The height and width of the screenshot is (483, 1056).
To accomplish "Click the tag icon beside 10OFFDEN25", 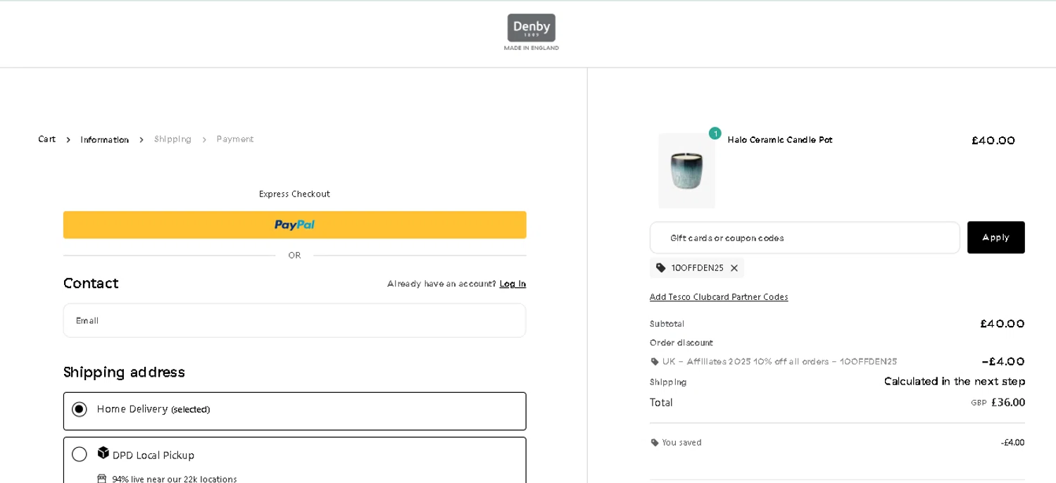I will pyautogui.click(x=661, y=268).
